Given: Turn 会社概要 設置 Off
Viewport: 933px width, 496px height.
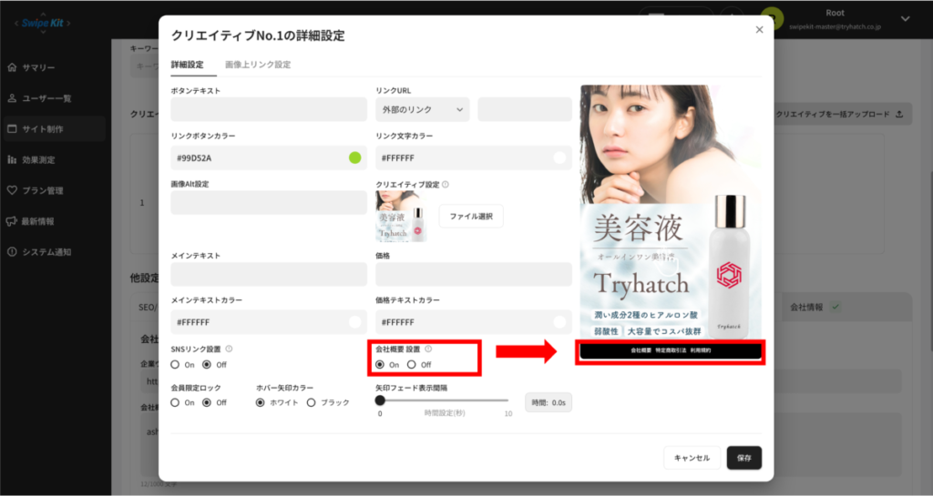Looking at the screenshot, I should pos(412,365).
